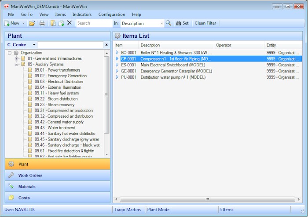Click folder icon of 09.45 Sanitary discharge grey
The width and height of the screenshot is (308, 217).
point(30,139)
